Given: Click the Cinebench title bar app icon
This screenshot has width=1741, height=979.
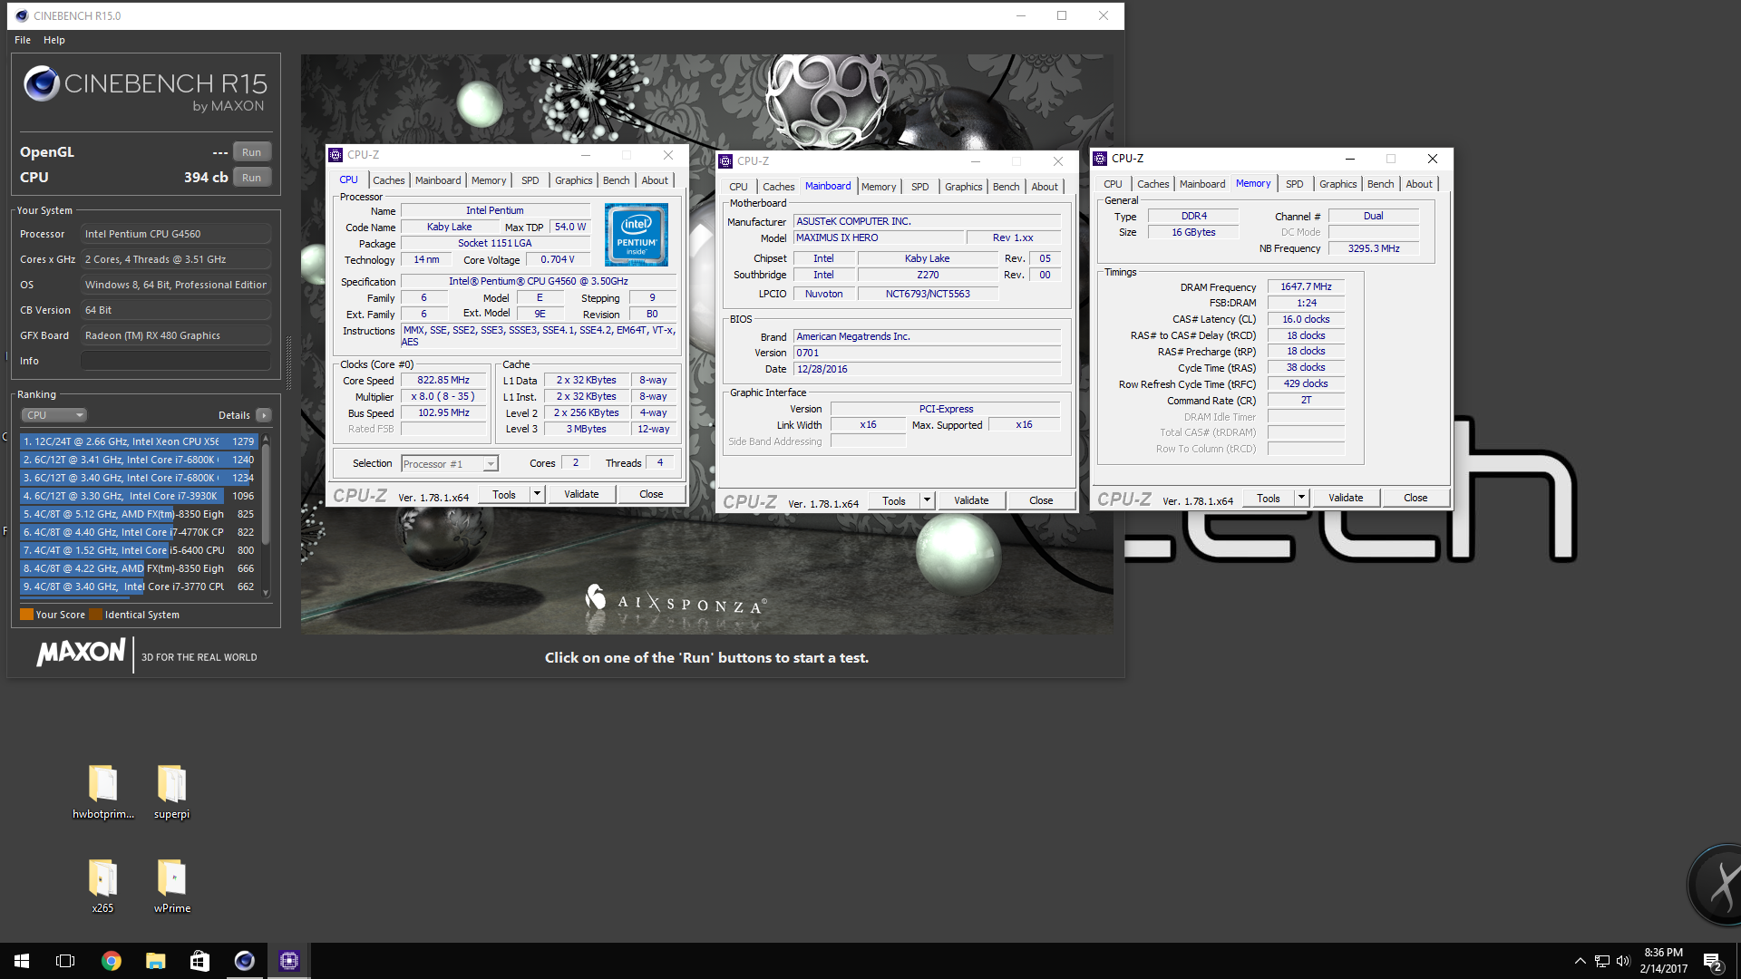Looking at the screenshot, I should pyautogui.click(x=22, y=15).
